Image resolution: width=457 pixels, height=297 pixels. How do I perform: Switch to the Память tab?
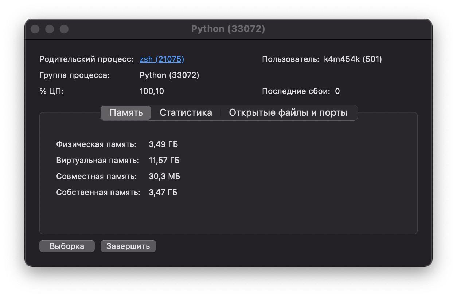[126, 113]
